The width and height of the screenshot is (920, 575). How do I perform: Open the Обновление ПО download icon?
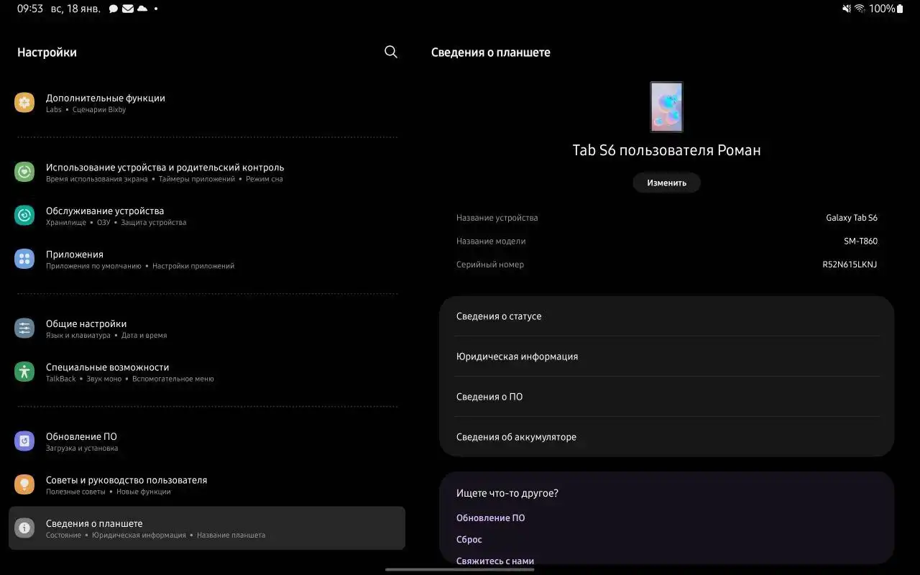pos(24,441)
